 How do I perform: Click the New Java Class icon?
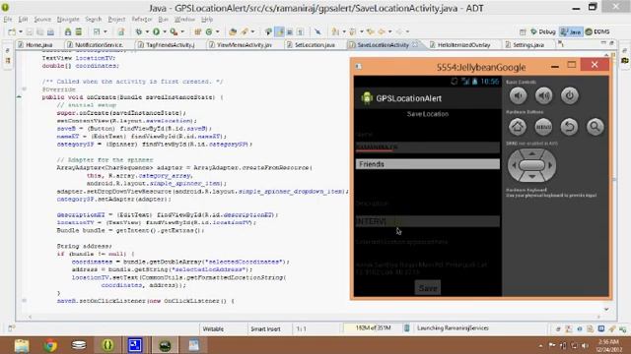[209, 31]
